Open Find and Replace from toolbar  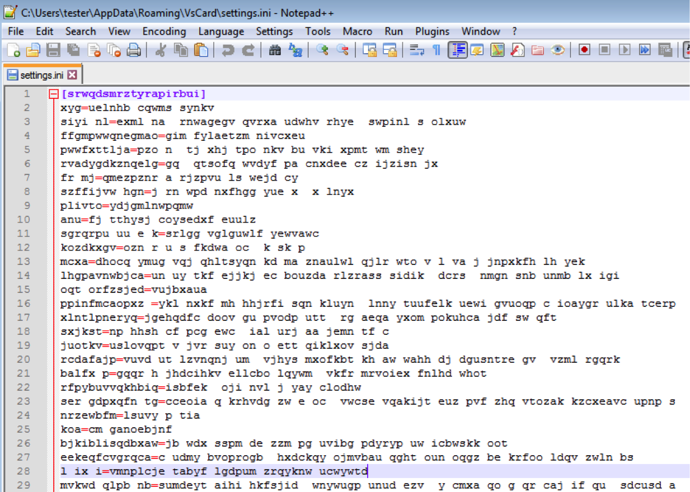[295, 50]
